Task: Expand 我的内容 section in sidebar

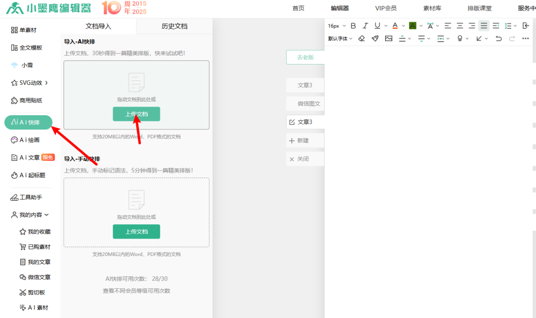Action: 30,215
